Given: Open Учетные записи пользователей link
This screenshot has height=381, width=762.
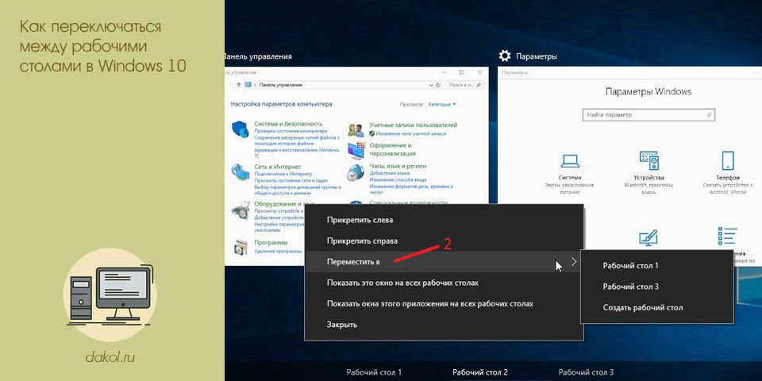Looking at the screenshot, I should [x=413, y=125].
